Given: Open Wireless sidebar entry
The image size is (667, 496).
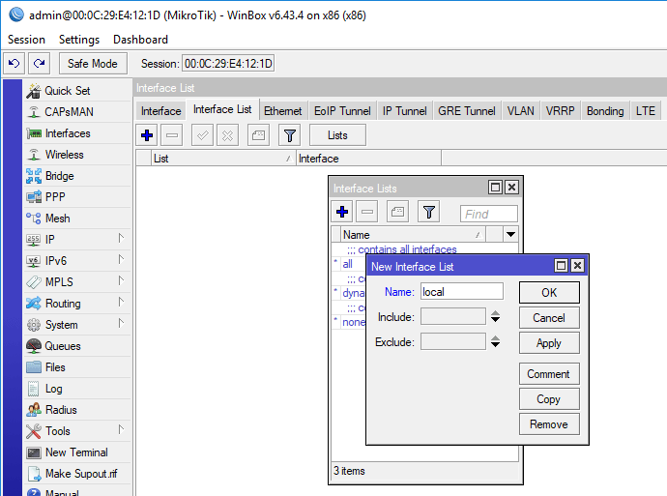Looking at the screenshot, I should click(77, 155).
